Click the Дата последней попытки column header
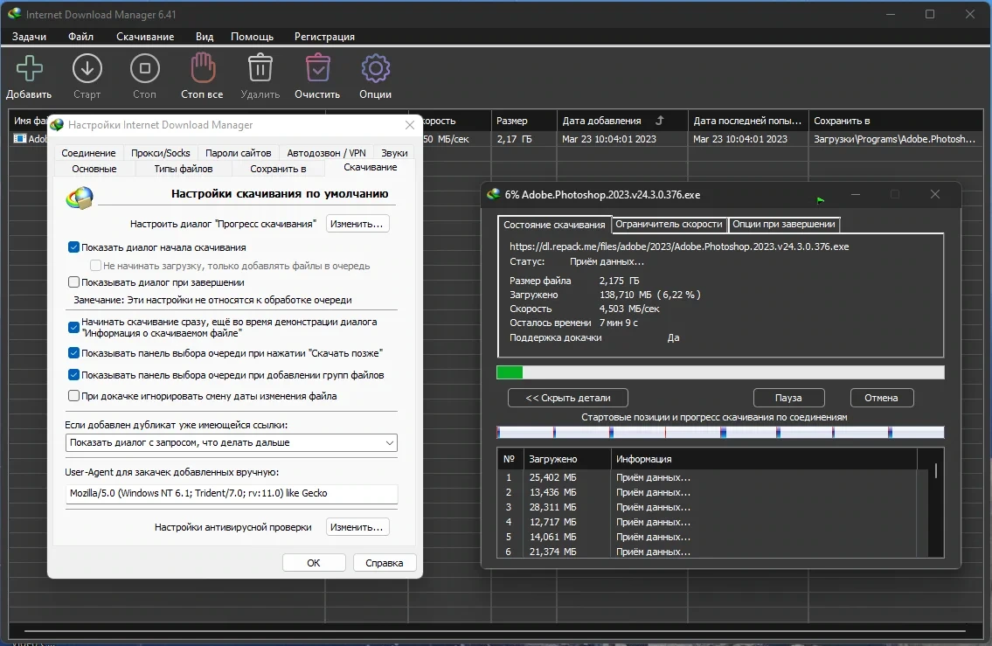Viewport: 992px width, 646px height. tap(747, 121)
